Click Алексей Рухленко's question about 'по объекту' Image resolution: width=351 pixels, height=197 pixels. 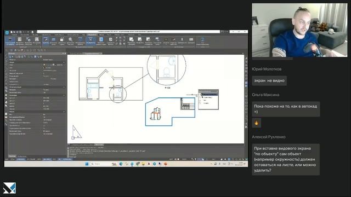point(286,159)
